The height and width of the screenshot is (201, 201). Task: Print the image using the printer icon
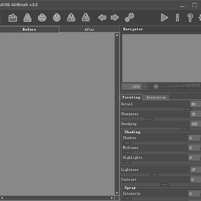[x=42, y=18]
